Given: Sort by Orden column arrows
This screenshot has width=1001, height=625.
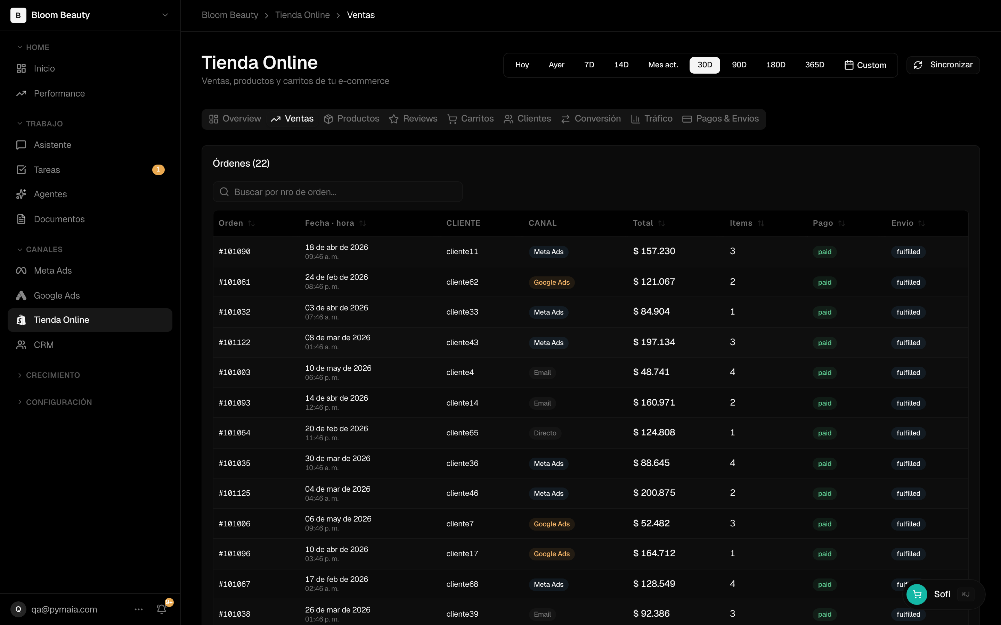Looking at the screenshot, I should click(251, 223).
